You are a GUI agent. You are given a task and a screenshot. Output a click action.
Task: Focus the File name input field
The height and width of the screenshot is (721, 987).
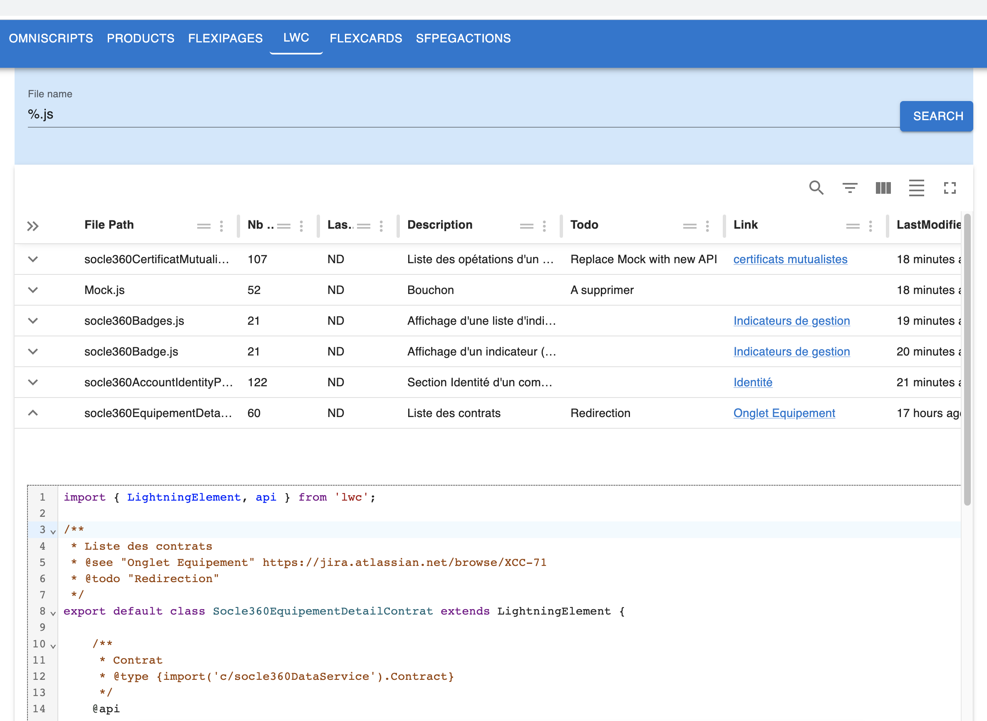(x=464, y=114)
